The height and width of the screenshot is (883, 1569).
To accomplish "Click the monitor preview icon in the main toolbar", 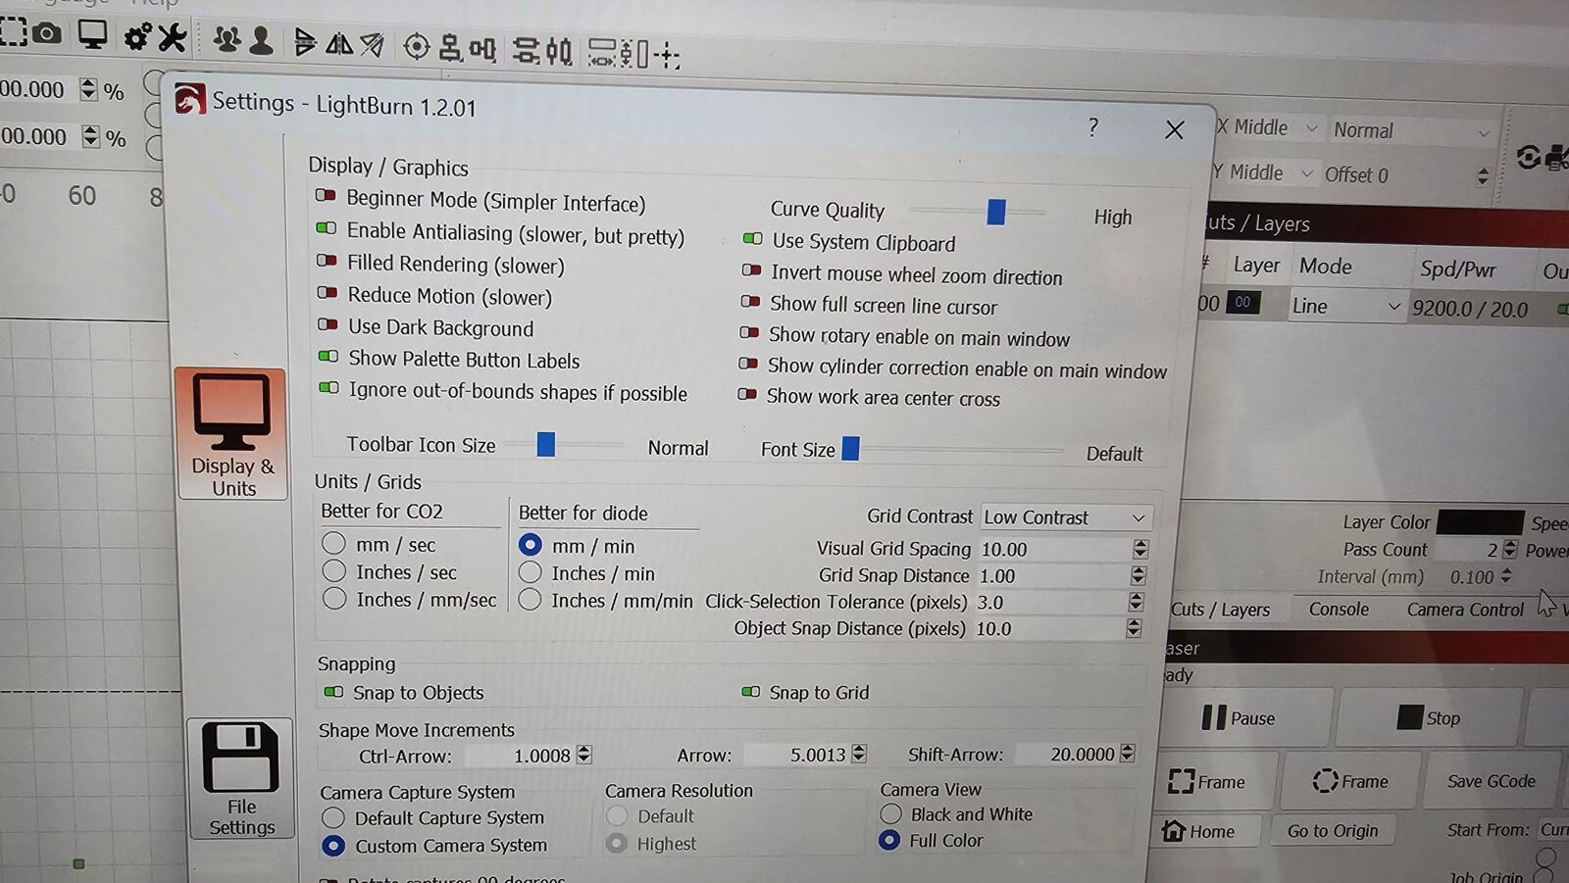I will click(x=92, y=35).
